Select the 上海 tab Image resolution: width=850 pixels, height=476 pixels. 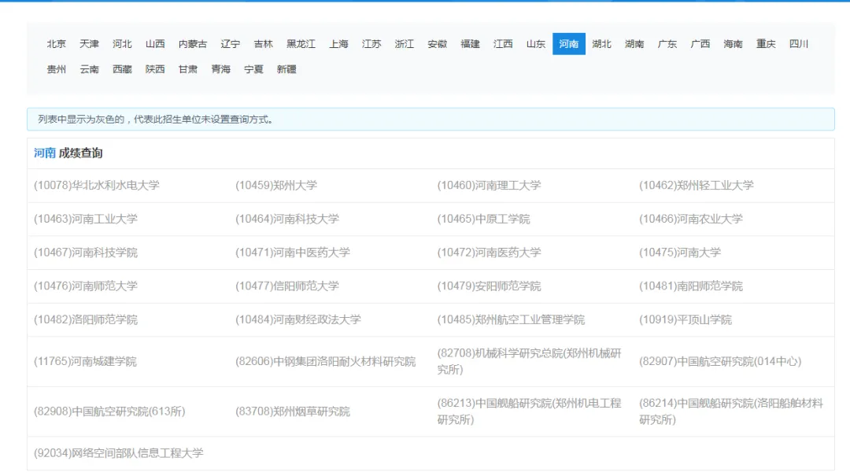(338, 44)
